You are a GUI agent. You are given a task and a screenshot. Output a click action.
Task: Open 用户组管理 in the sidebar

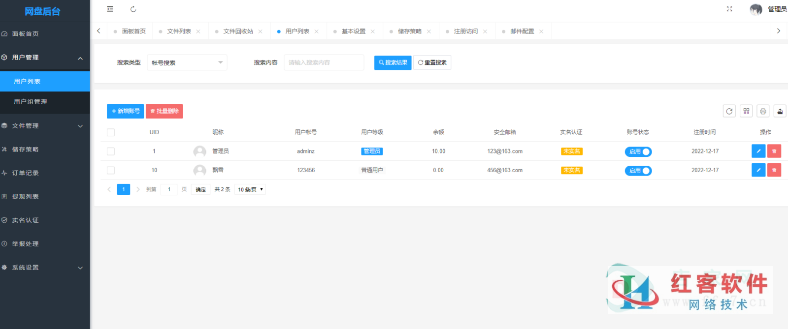pyautogui.click(x=31, y=102)
